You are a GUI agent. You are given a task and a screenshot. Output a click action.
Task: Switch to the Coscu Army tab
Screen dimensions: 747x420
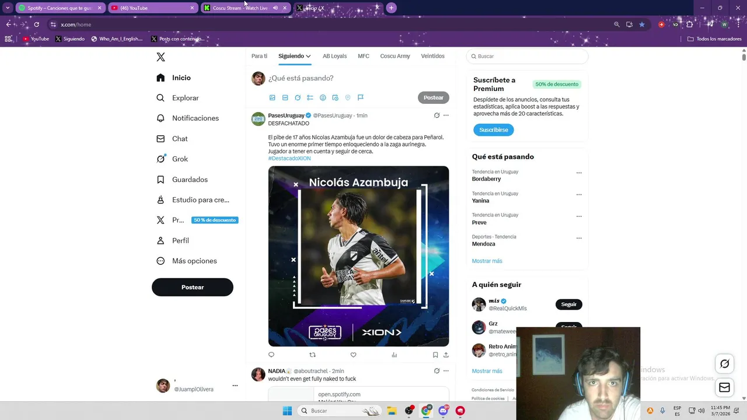(395, 56)
